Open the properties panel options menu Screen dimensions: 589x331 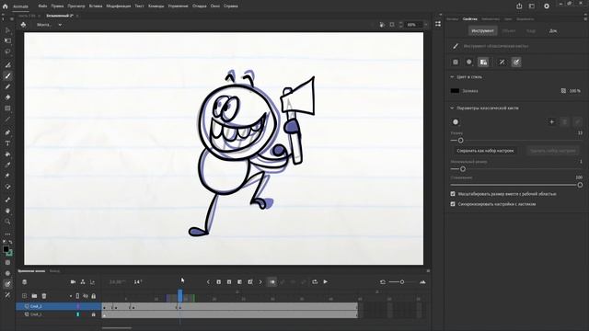pos(585,18)
